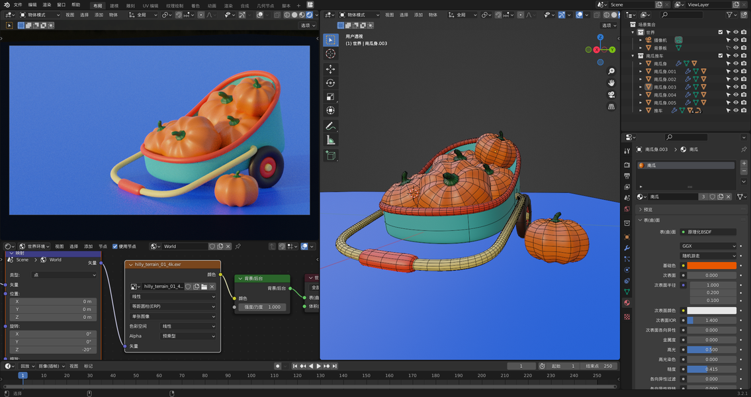Hide the 摄像机 object in viewport
Image resolution: width=751 pixels, height=397 pixels.
pyautogui.click(x=736, y=40)
